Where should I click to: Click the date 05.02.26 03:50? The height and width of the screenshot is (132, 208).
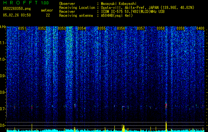pyautogui.click(x=17, y=15)
